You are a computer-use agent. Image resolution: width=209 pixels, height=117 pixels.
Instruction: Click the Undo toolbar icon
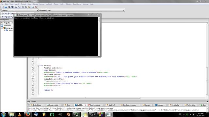[16, 7]
